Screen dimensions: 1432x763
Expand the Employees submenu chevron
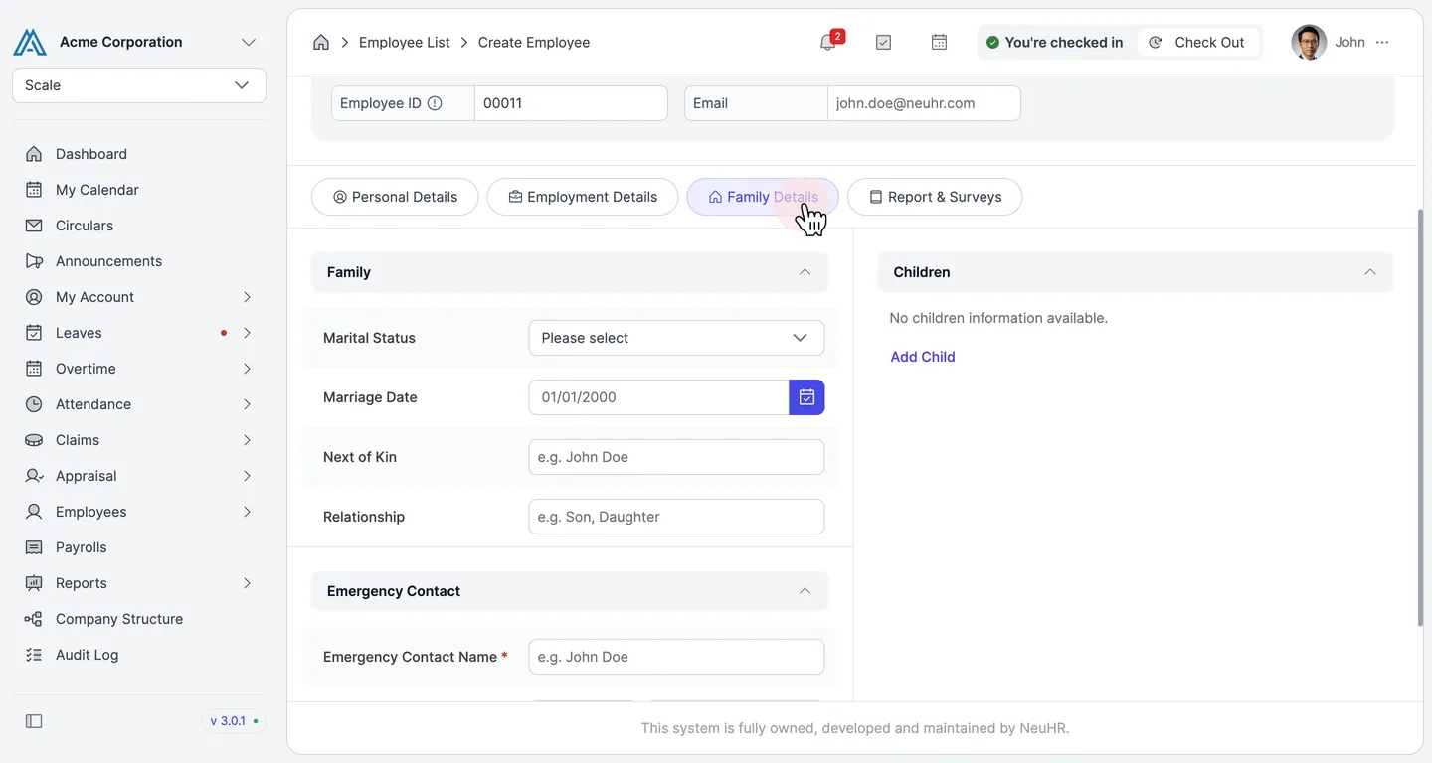247,512
